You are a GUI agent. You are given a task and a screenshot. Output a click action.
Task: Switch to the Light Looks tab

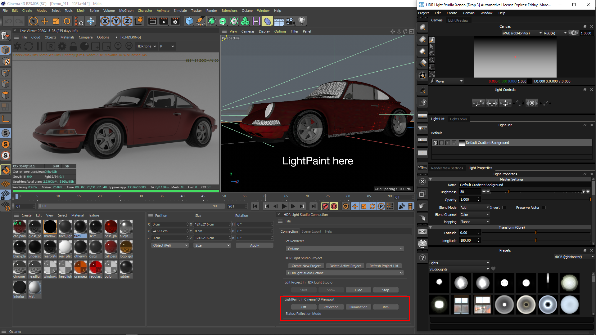pos(458,119)
